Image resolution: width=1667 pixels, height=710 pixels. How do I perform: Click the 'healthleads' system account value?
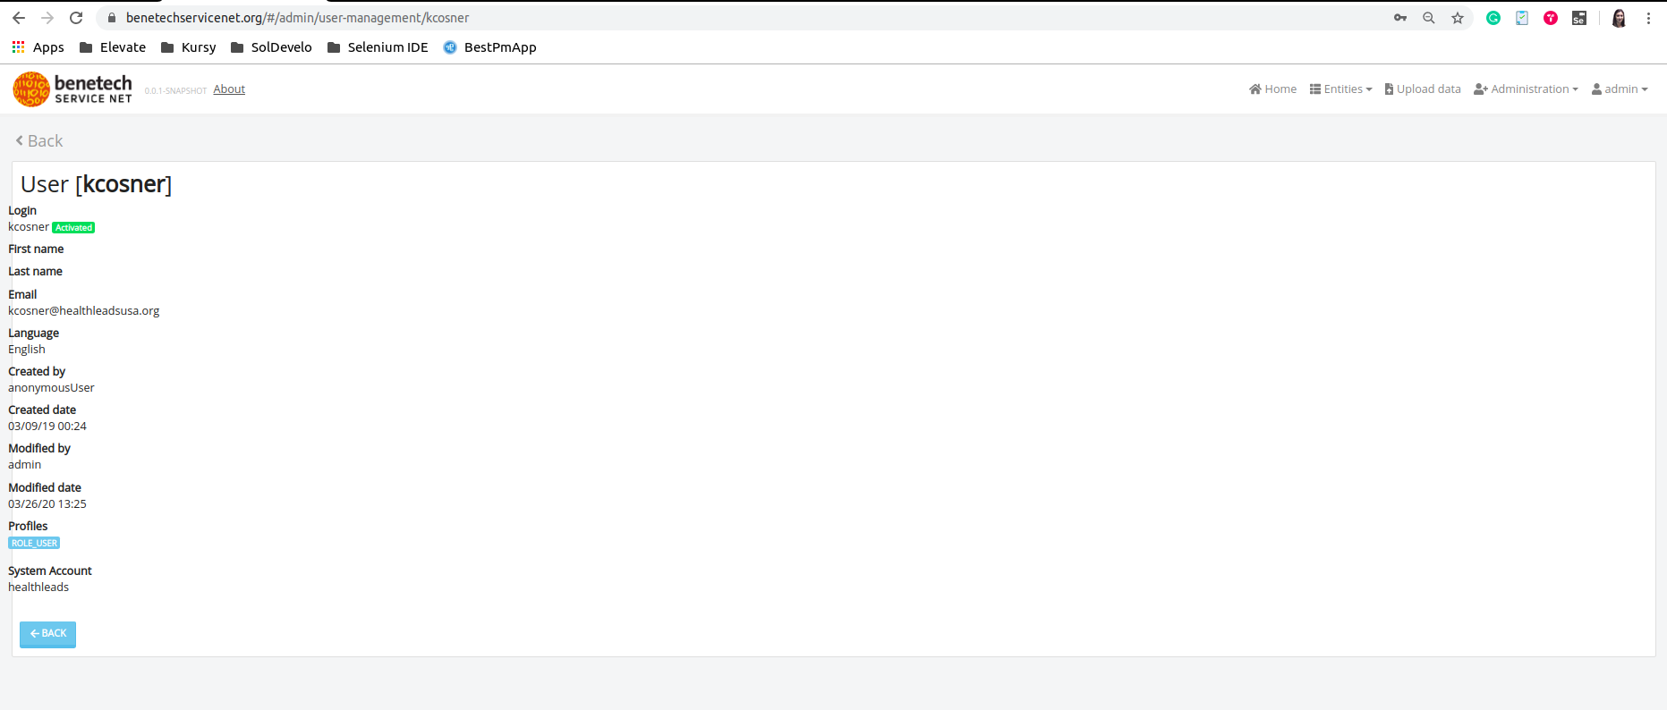tap(38, 587)
